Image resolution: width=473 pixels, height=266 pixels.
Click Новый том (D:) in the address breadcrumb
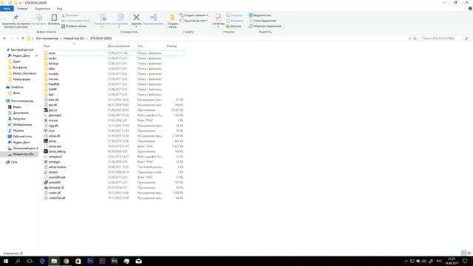coord(74,38)
